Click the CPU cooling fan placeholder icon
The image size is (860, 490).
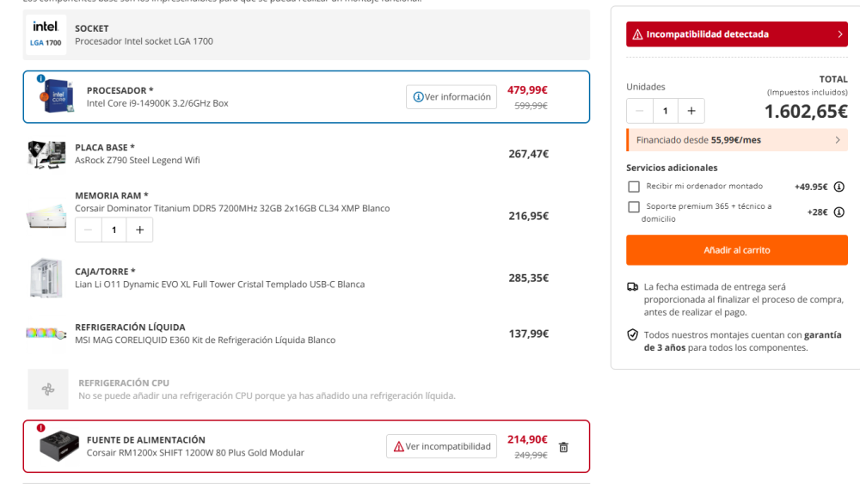(48, 389)
